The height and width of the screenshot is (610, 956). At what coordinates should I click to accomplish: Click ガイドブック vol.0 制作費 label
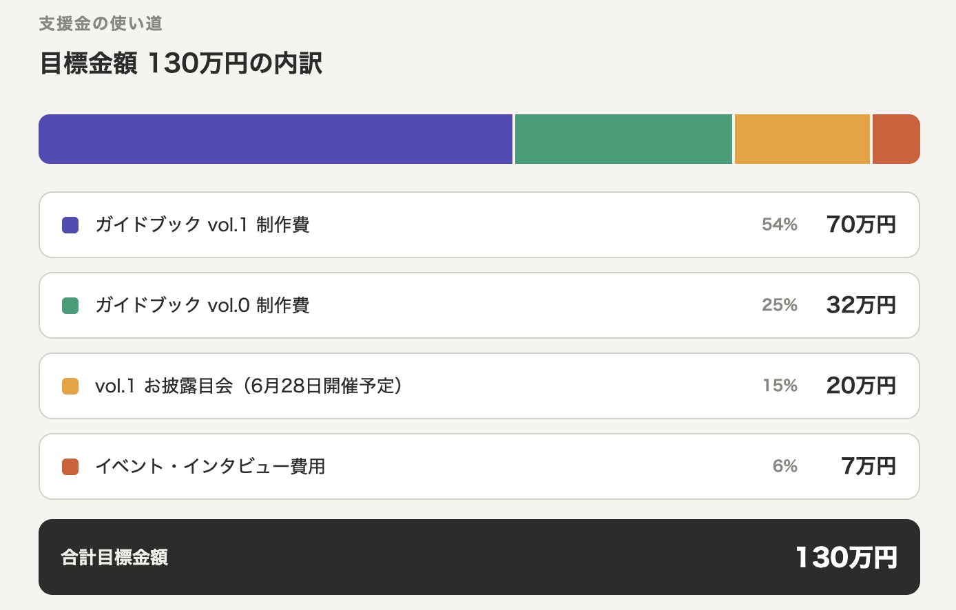click(202, 306)
